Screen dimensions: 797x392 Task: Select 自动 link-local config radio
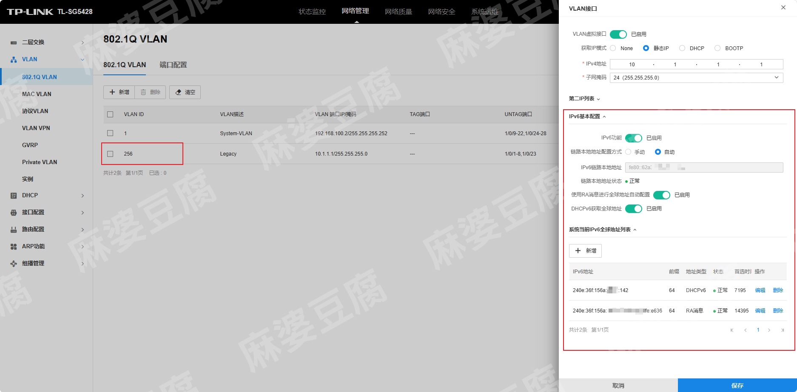click(658, 152)
